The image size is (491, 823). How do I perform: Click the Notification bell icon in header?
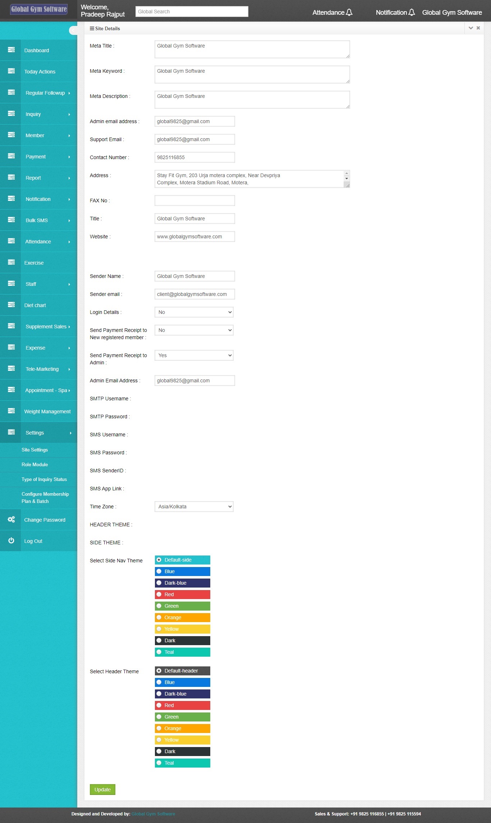412,12
